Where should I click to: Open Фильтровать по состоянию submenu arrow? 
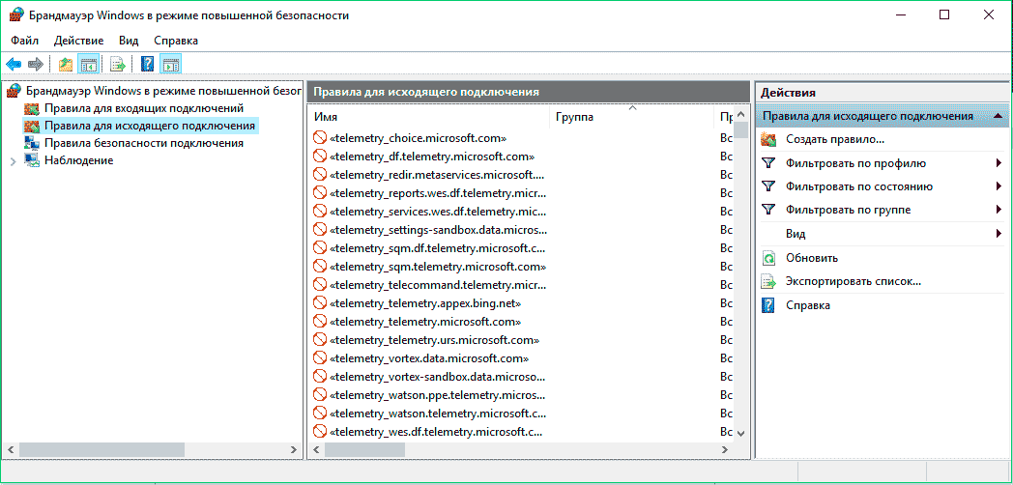(999, 186)
